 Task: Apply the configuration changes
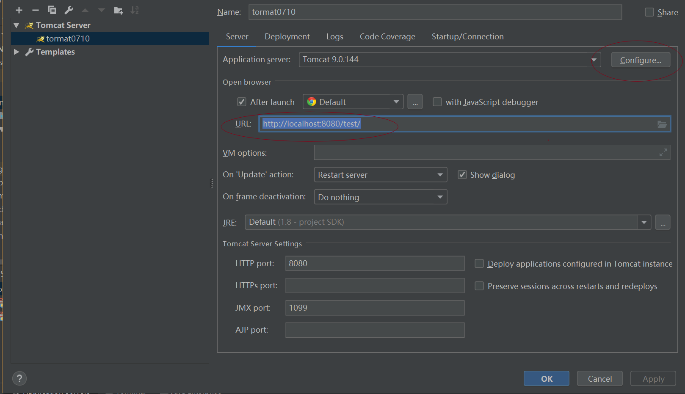(x=653, y=378)
